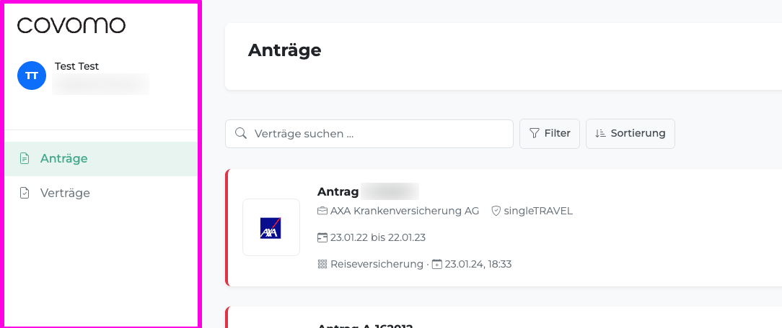Viewport: 782px width, 328px height.
Task: Click the Reiseversicherung category grid icon
Action: [322, 264]
